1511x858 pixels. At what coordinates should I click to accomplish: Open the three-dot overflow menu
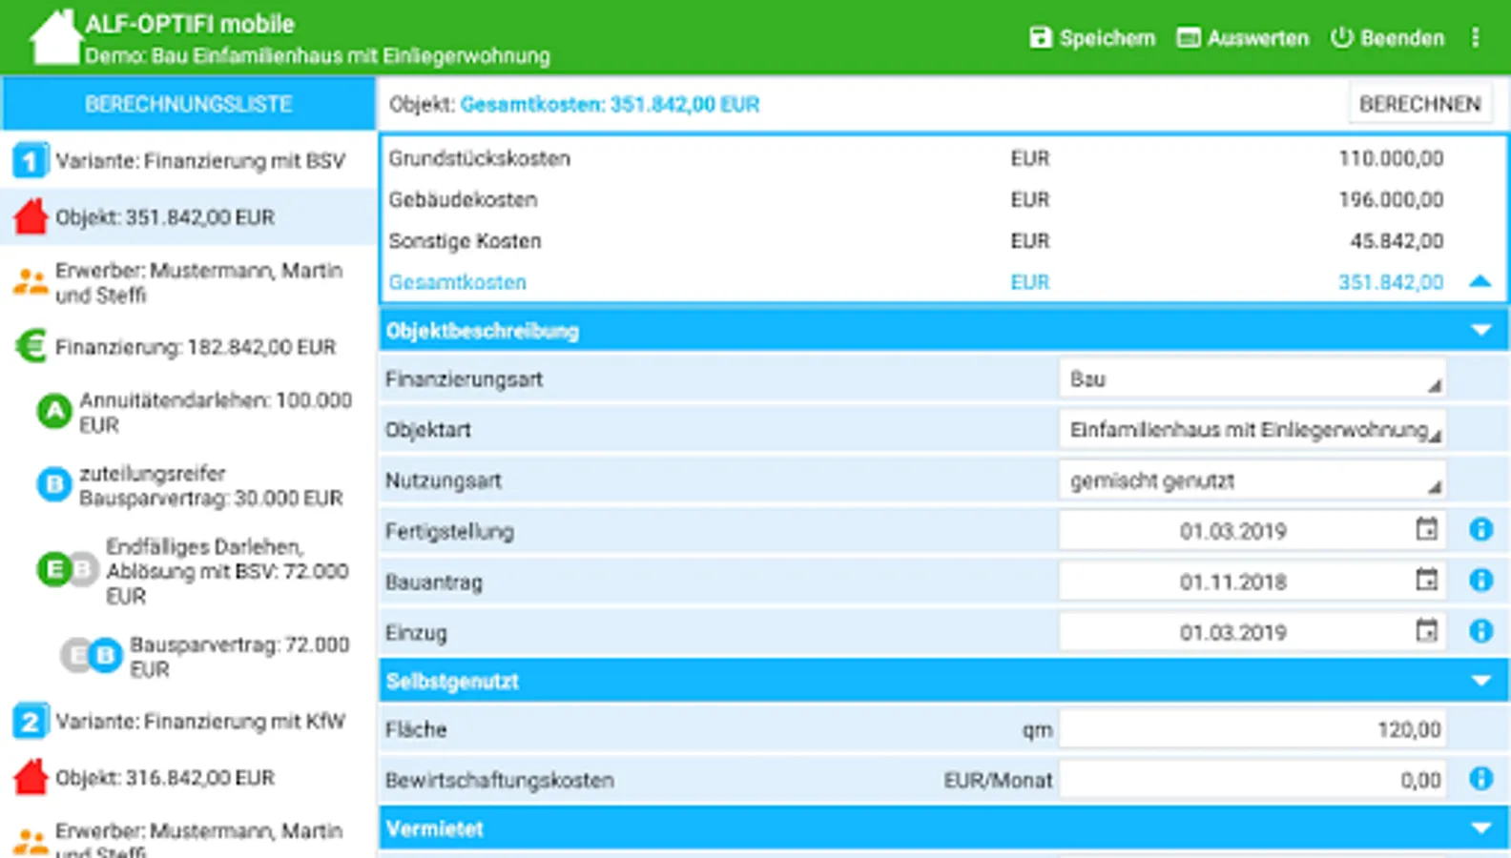tap(1475, 37)
